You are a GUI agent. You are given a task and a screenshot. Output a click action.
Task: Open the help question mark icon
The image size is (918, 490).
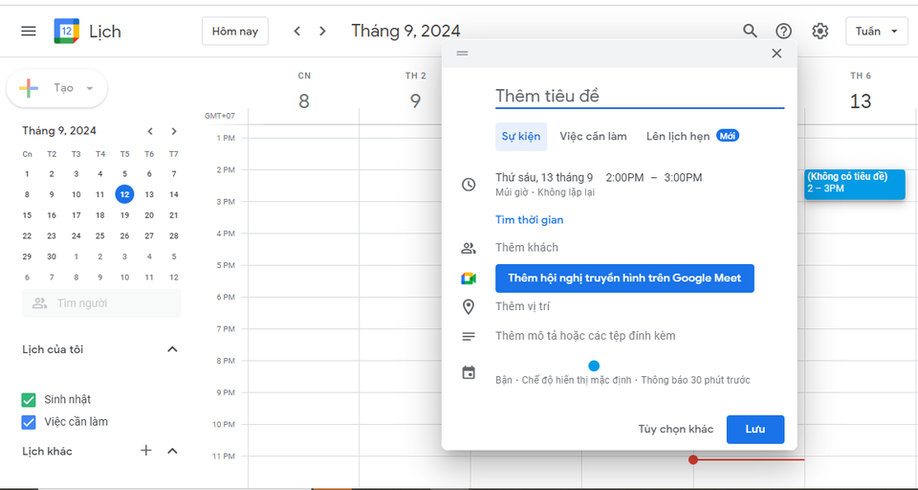(x=784, y=31)
